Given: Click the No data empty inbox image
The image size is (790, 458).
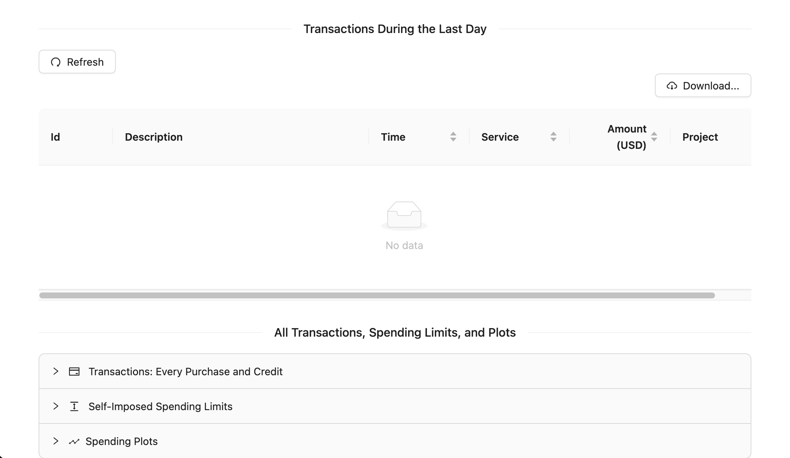Looking at the screenshot, I should (x=404, y=215).
